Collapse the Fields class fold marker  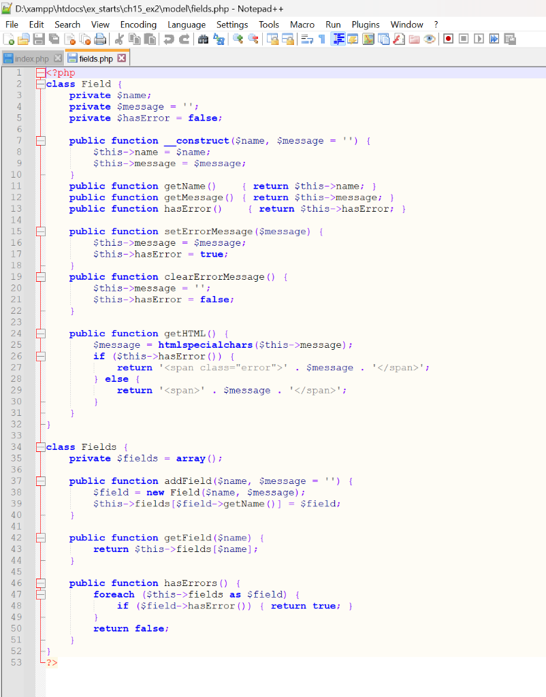[39, 447]
